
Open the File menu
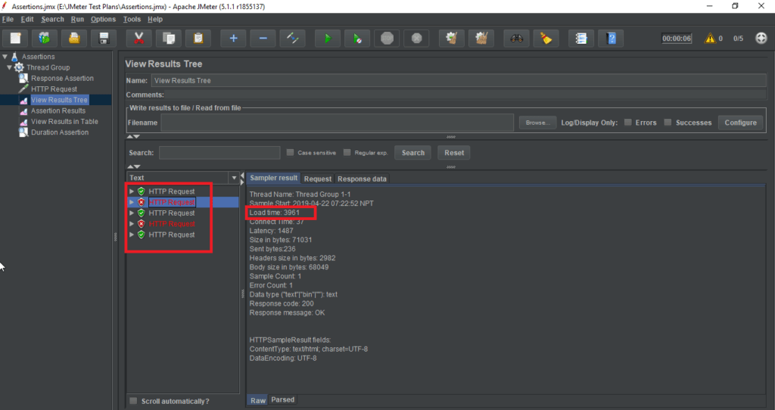[8, 19]
